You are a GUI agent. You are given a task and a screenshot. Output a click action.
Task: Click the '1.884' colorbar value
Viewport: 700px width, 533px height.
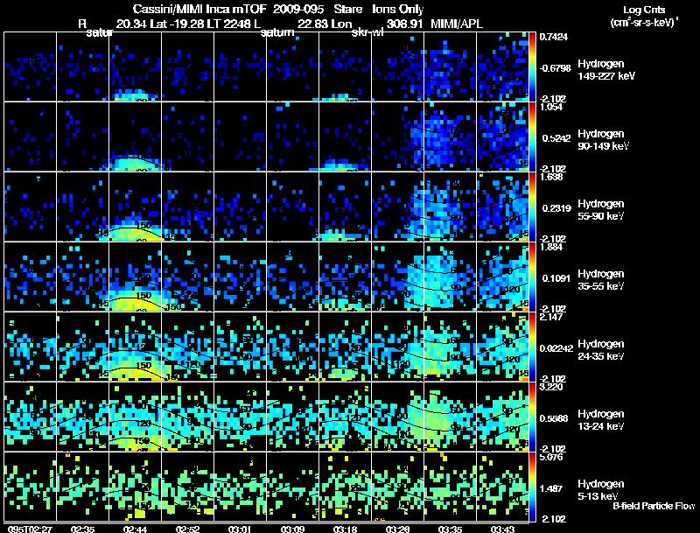pos(551,247)
